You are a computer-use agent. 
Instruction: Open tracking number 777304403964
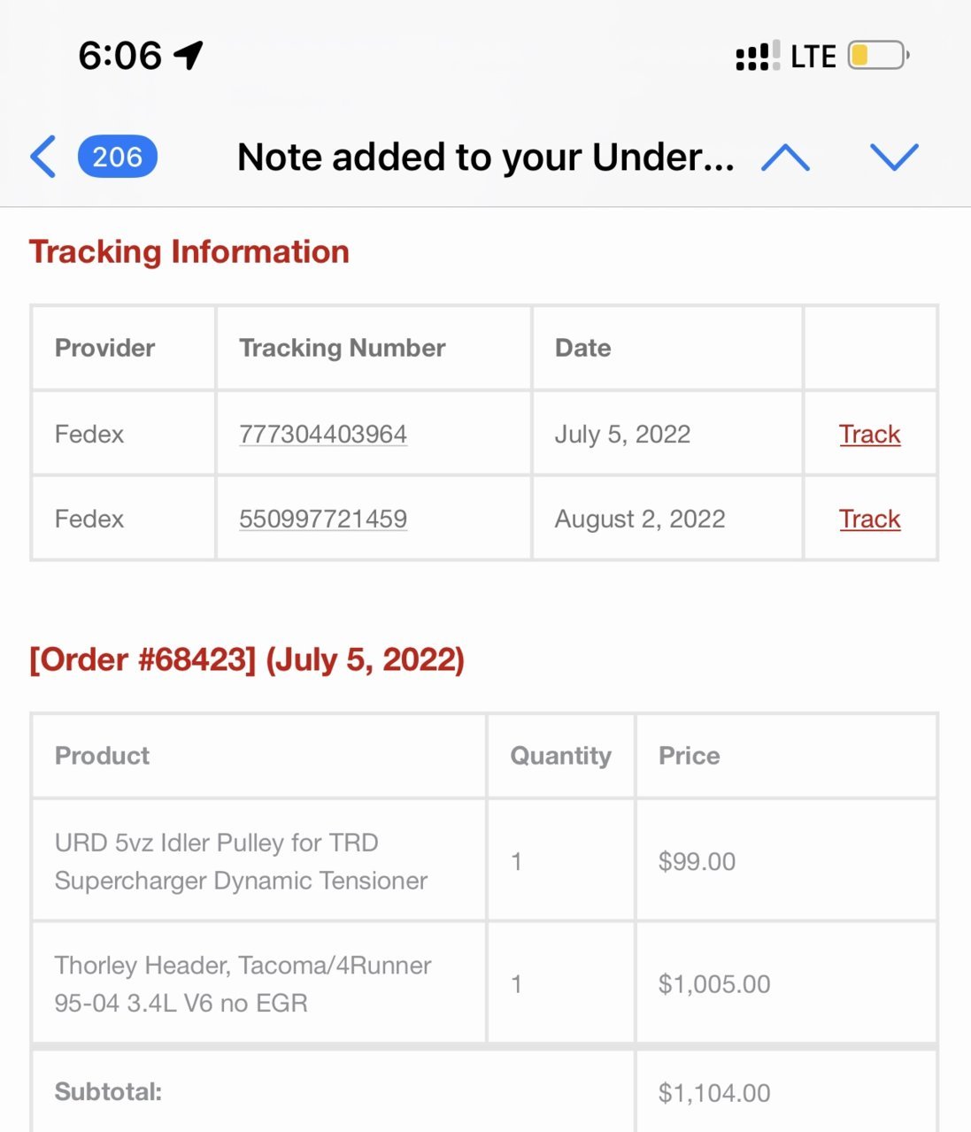coord(323,434)
